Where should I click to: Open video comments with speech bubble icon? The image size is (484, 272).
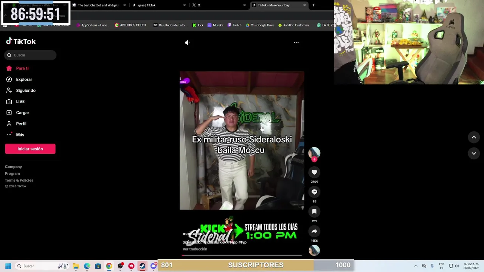(314, 192)
